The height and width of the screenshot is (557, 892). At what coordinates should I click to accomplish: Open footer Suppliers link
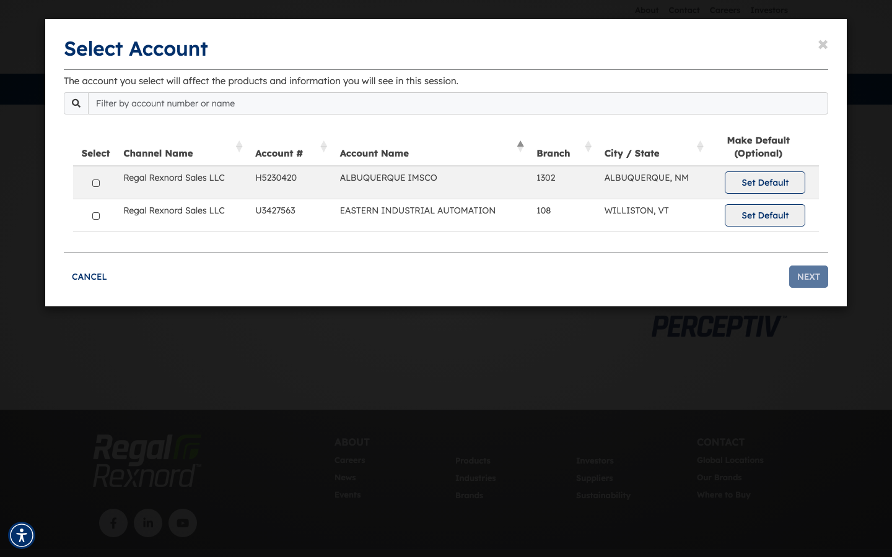click(x=594, y=478)
